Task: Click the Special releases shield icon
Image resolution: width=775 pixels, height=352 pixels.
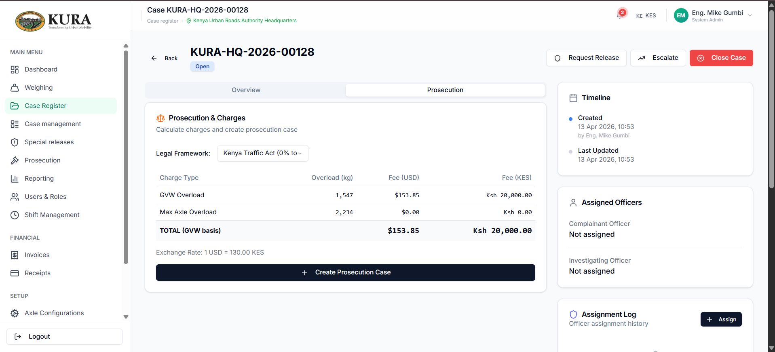Action: coord(15,142)
